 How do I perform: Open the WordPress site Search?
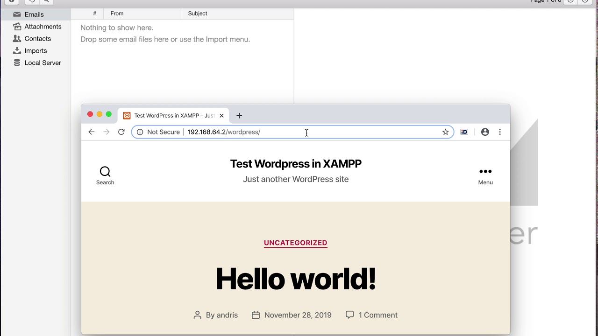(105, 175)
